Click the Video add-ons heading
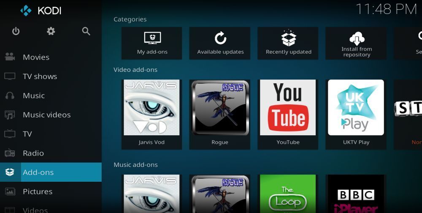 click(135, 70)
